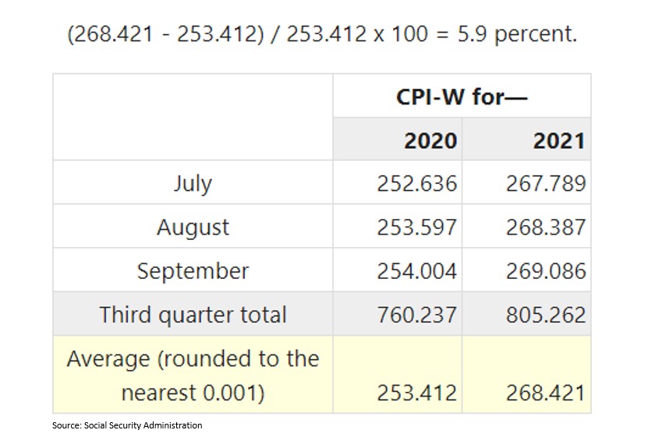Select the 2020 average cell 253.412
The width and height of the screenshot is (655, 437).
point(416,393)
